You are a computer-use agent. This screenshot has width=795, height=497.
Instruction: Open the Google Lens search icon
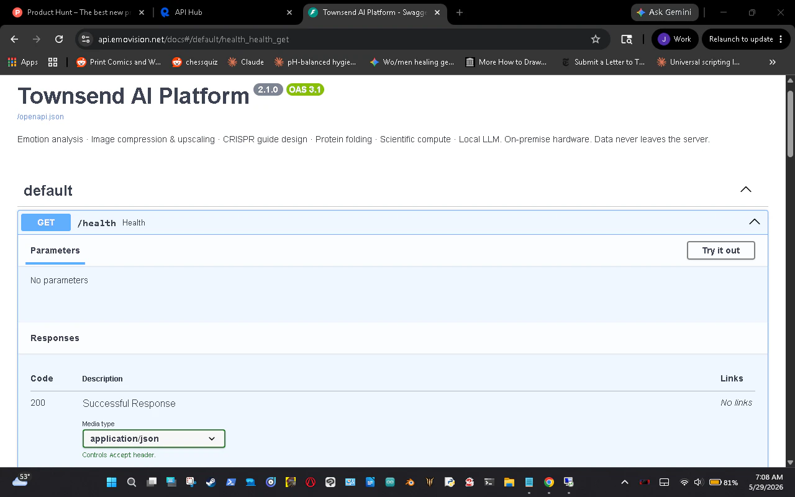pos(627,39)
